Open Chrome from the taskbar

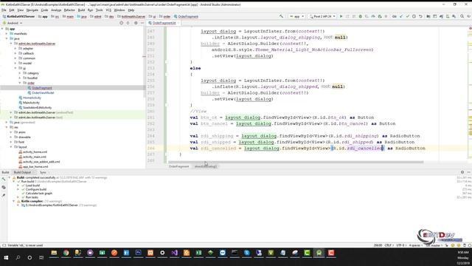(x=66, y=253)
